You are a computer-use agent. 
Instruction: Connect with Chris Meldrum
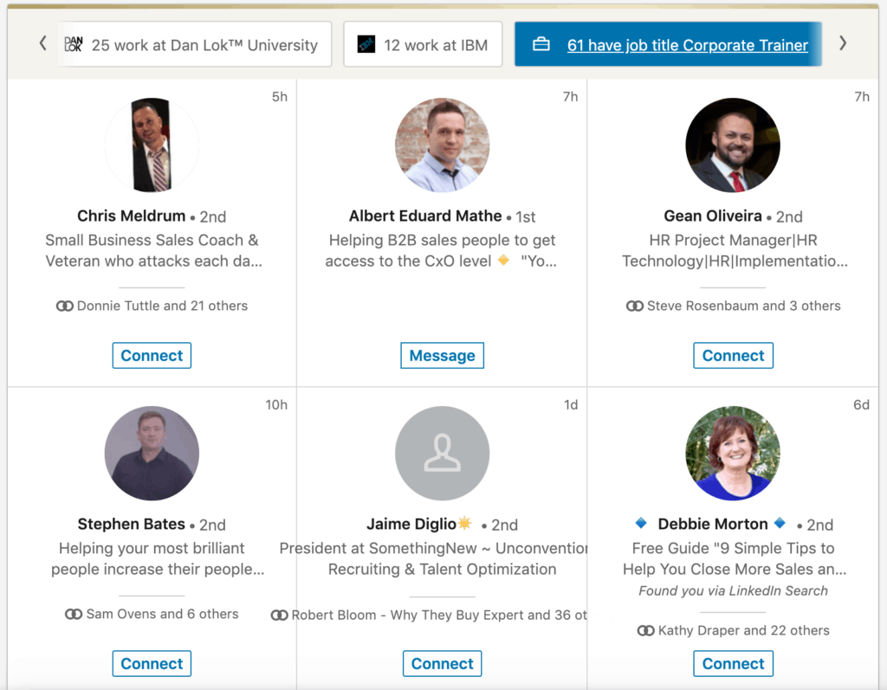(x=152, y=355)
